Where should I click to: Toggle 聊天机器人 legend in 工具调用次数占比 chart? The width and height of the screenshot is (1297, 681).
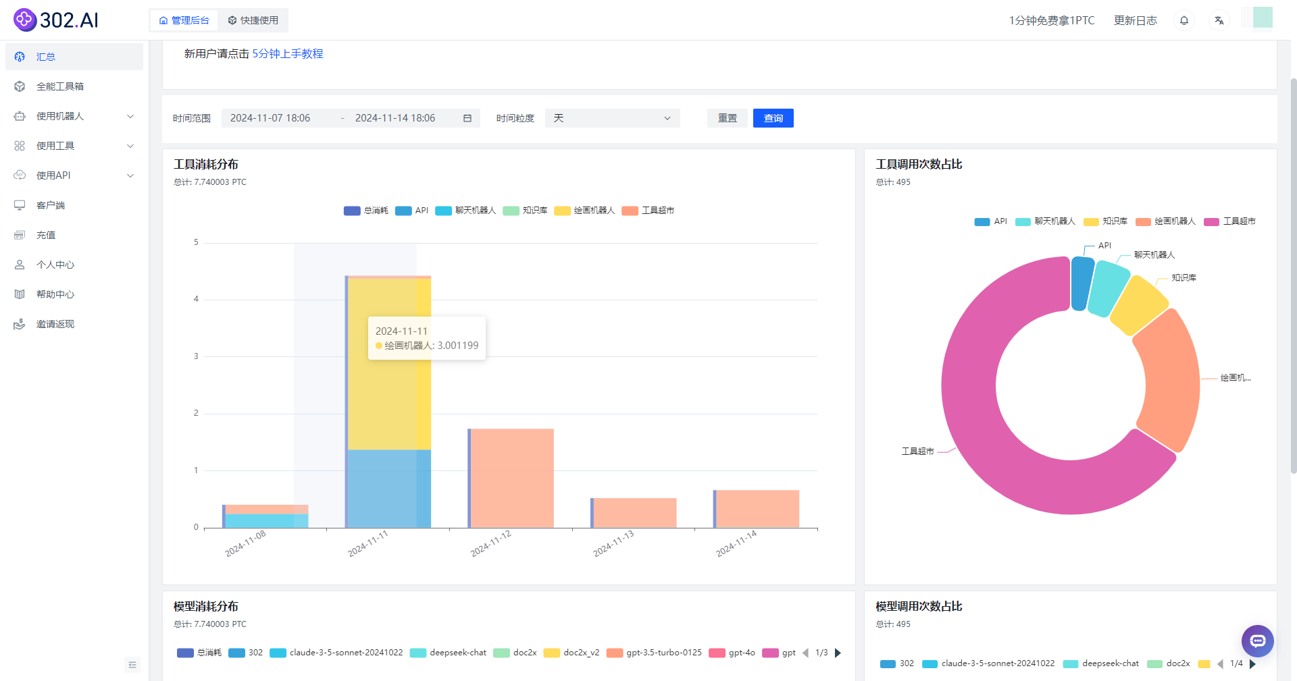coord(1045,221)
